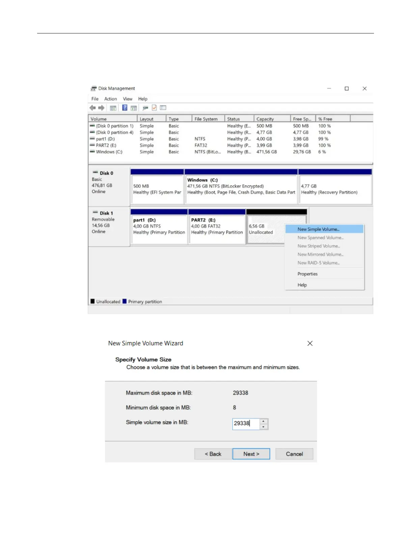The image size is (402, 536).
Task: Click the Back button in wizard
Action: pyautogui.click(x=213, y=454)
